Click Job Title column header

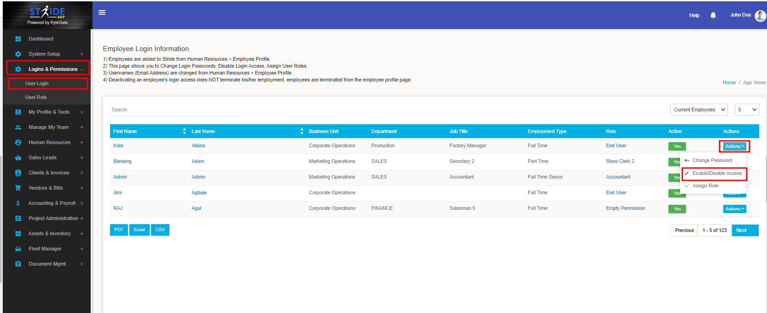pyautogui.click(x=459, y=132)
